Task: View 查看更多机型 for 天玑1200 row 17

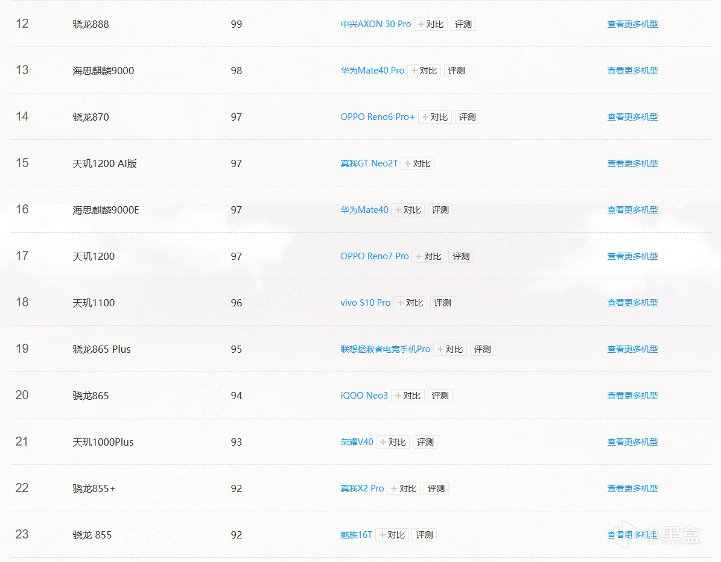Action: coord(632,256)
